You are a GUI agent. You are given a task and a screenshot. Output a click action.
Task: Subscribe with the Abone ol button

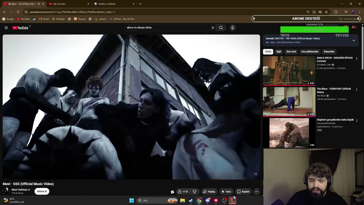click(x=42, y=191)
